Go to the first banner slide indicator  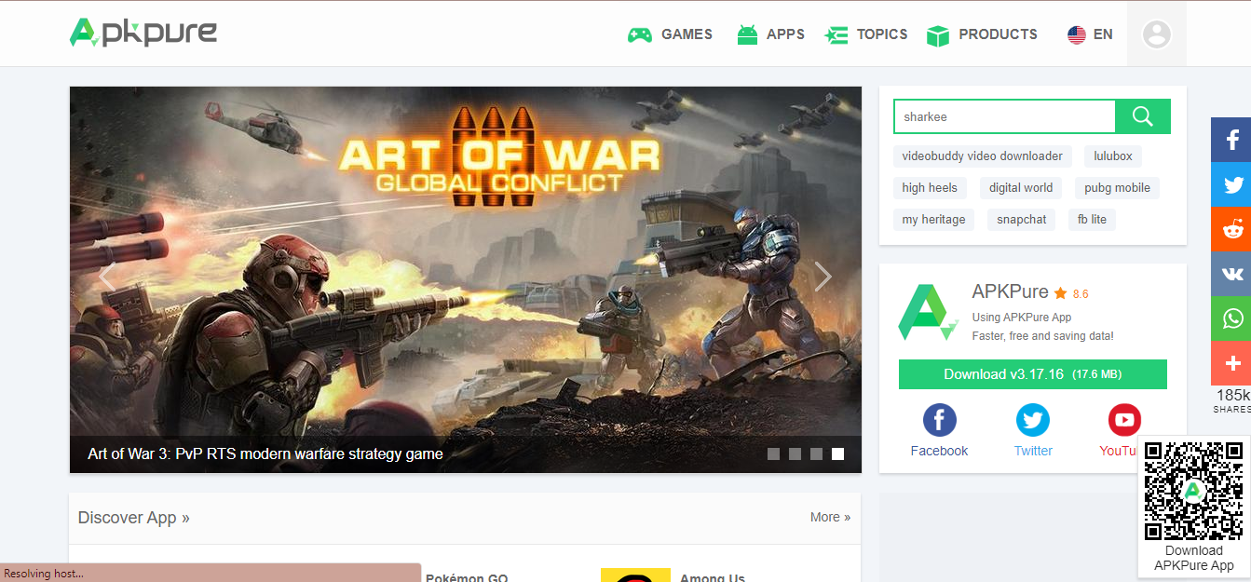click(773, 454)
